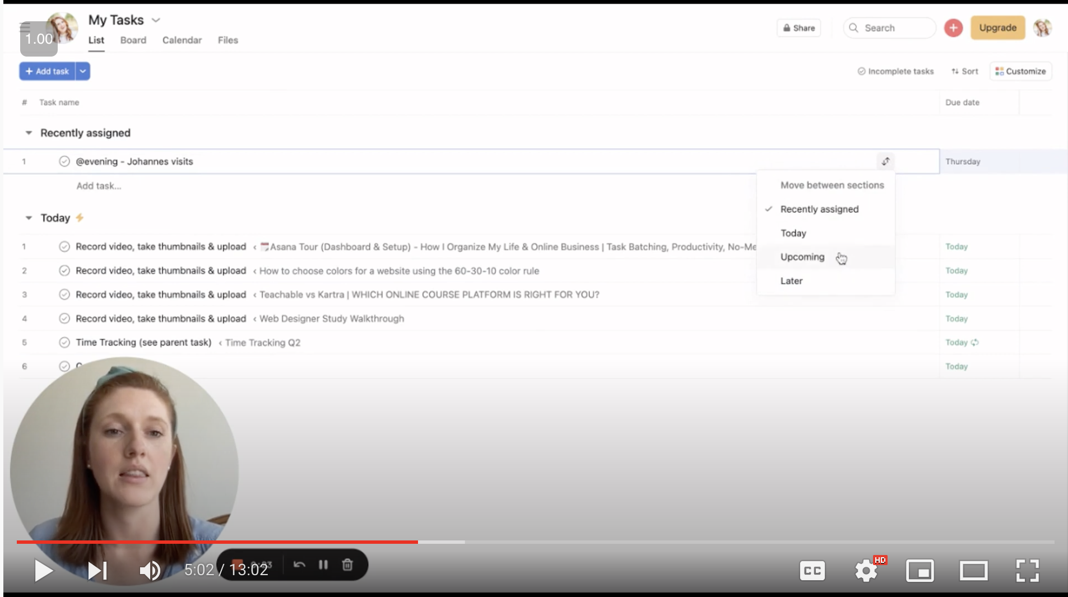Check off task number 6

[64, 366]
